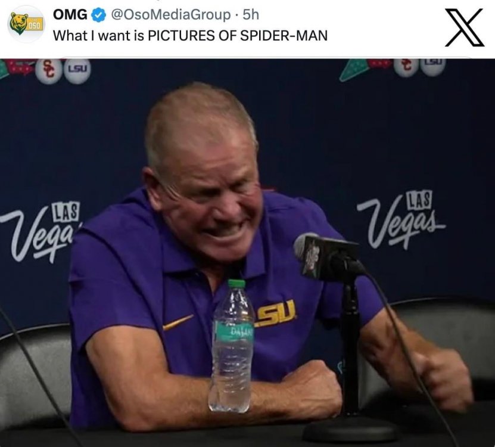Open the @OsoMediaGroup handle link
This screenshot has width=495, height=447.
pyautogui.click(x=171, y=15)
